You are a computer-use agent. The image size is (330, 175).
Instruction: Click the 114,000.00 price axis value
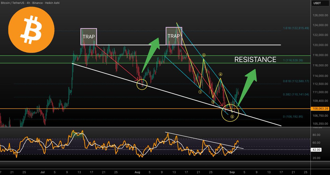coord(321,76)
